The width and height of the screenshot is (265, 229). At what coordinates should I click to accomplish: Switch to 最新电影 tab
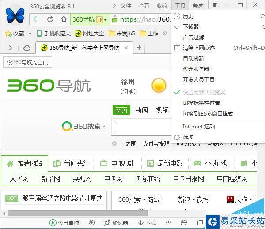click(x=165, y=163)
